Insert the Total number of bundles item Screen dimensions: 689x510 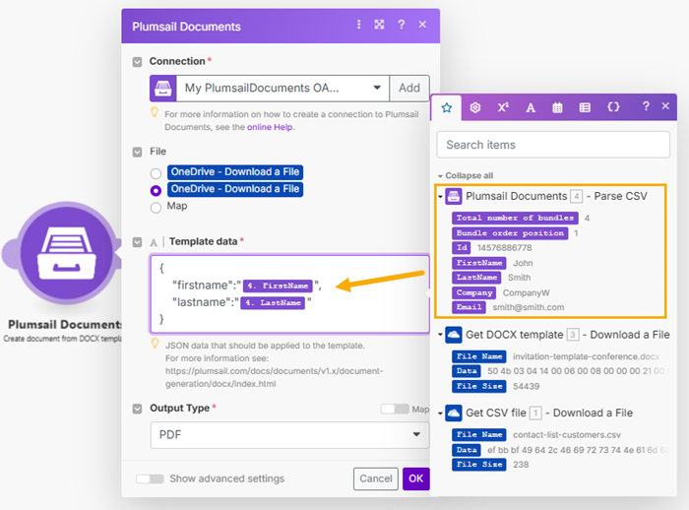click(515, 218)
